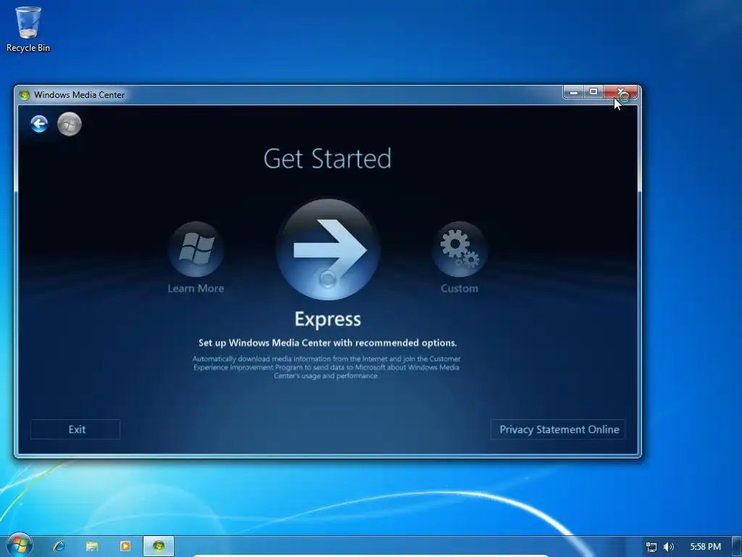Click the Learn More label
The image size is (742, 557).
click(196, 289)
